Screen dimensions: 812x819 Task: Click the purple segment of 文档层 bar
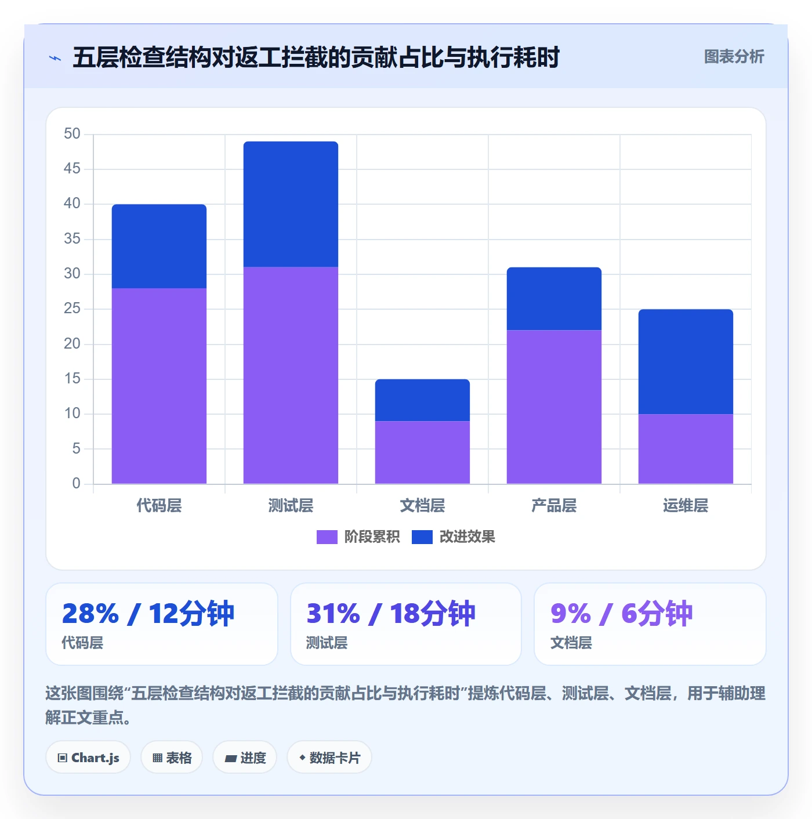coord(422,452)
